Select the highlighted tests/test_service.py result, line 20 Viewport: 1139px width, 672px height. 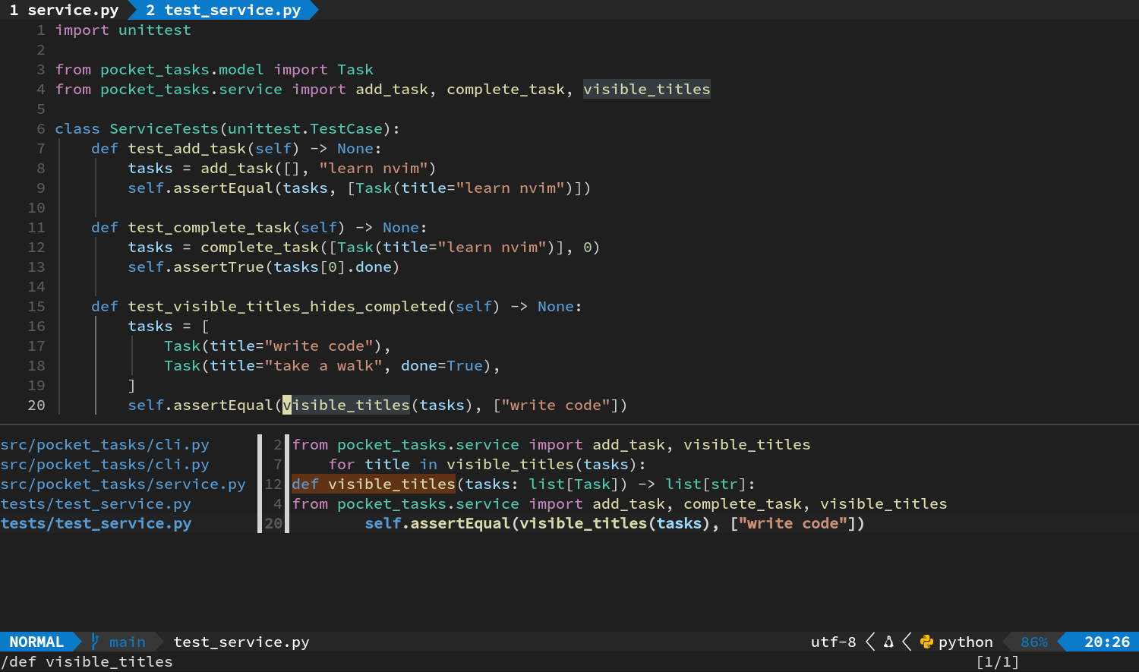[96, 523]
